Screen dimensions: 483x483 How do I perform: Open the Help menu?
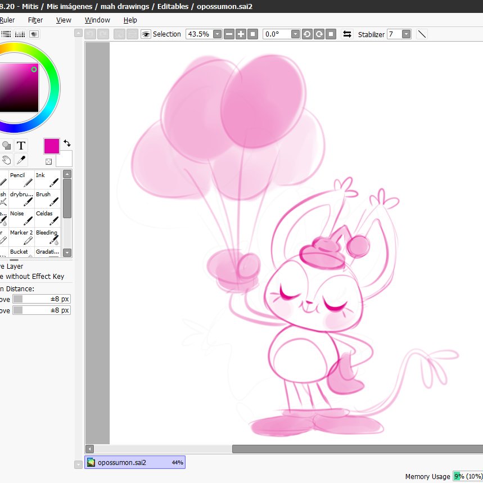pyautogui.click(x=130, y=20)
